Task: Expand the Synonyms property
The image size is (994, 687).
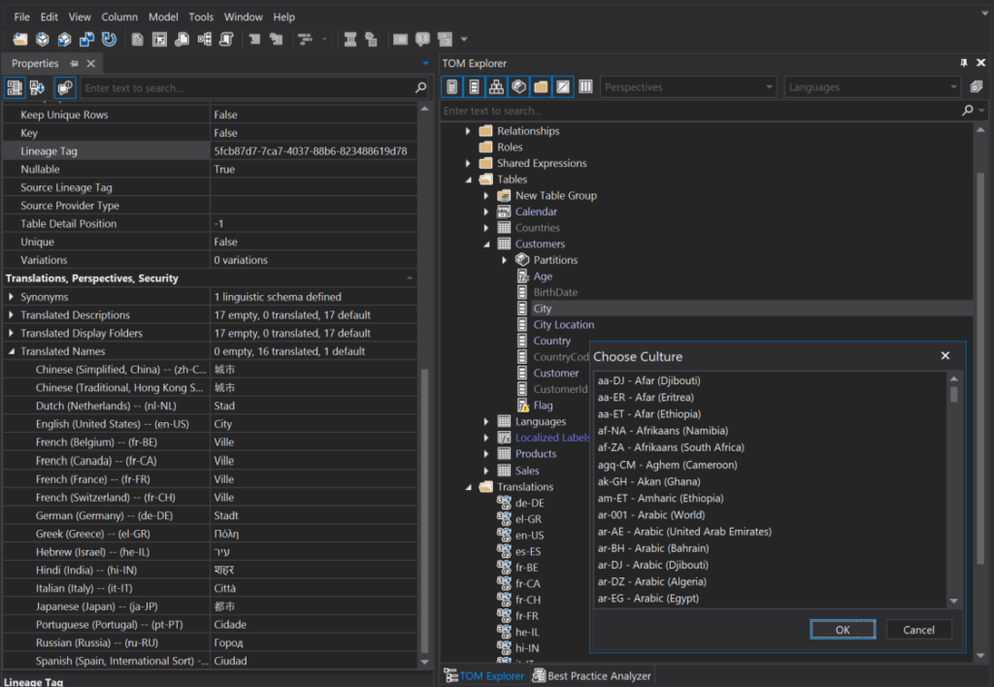Action: click(11, 297)
